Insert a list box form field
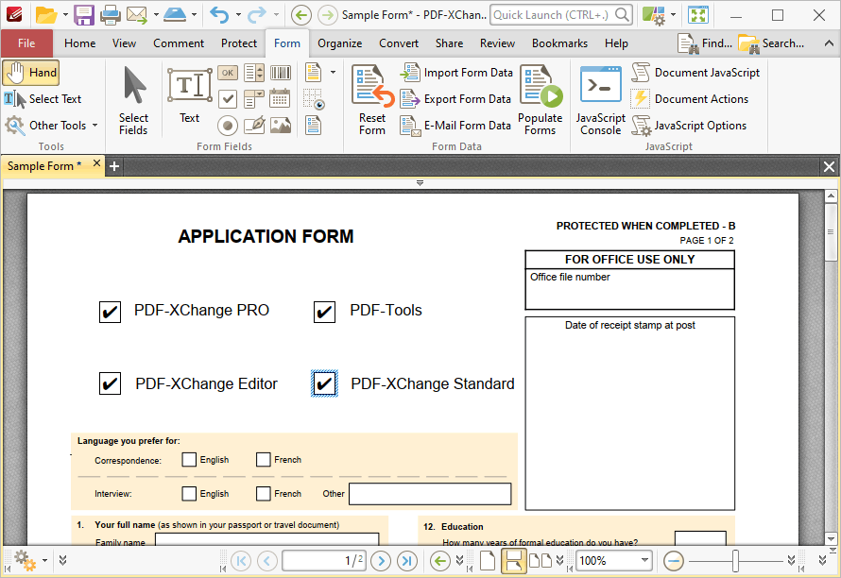The height and width of the screenshot is (578, 841). pos(253,73)
